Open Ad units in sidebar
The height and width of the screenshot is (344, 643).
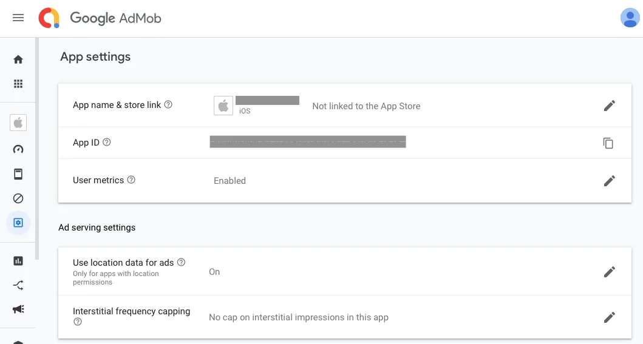tap(18, 174)
